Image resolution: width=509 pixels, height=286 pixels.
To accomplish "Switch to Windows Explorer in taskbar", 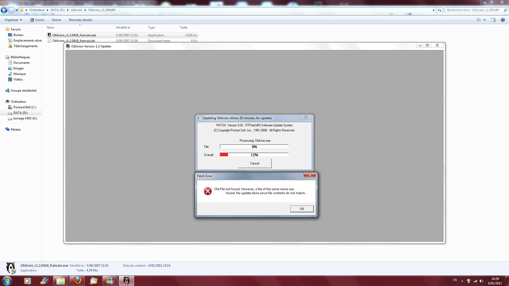I will point(61,281).
